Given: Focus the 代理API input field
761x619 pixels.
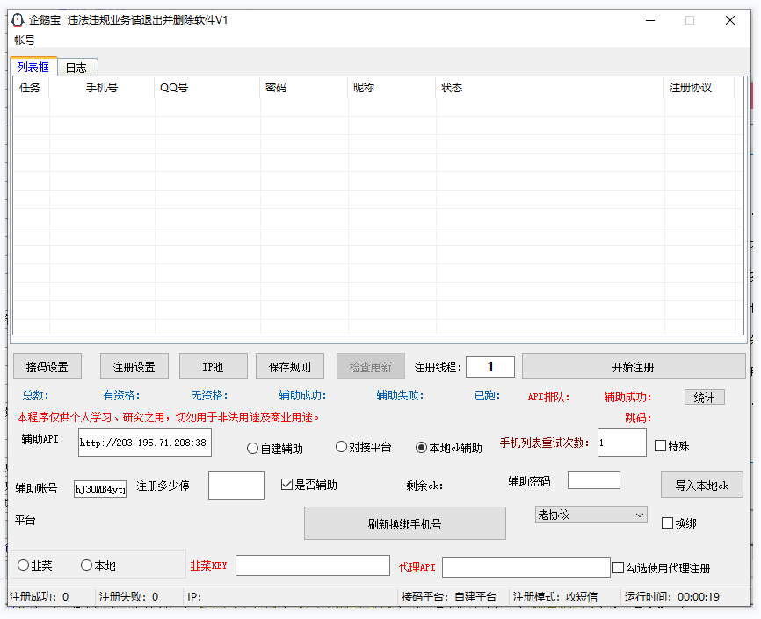Looking at the screenshot, I should pos(525,567).
